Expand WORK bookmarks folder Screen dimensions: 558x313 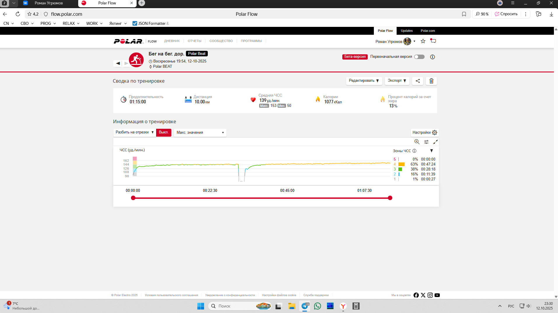94,23
